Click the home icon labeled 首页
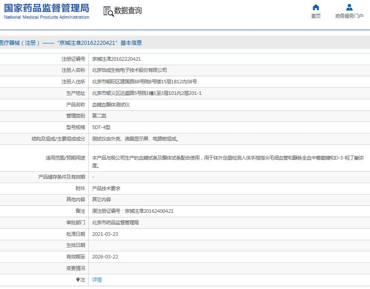The image size is (370, 289). 316,8
